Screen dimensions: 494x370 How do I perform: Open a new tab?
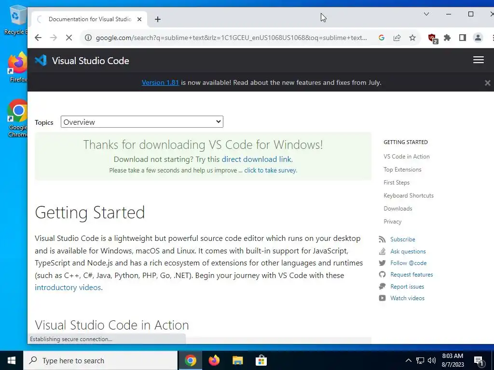[x=158, y=19]
